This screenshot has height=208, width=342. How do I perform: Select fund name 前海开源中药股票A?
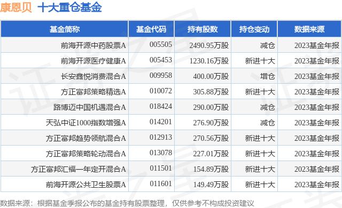click(94, 45)
